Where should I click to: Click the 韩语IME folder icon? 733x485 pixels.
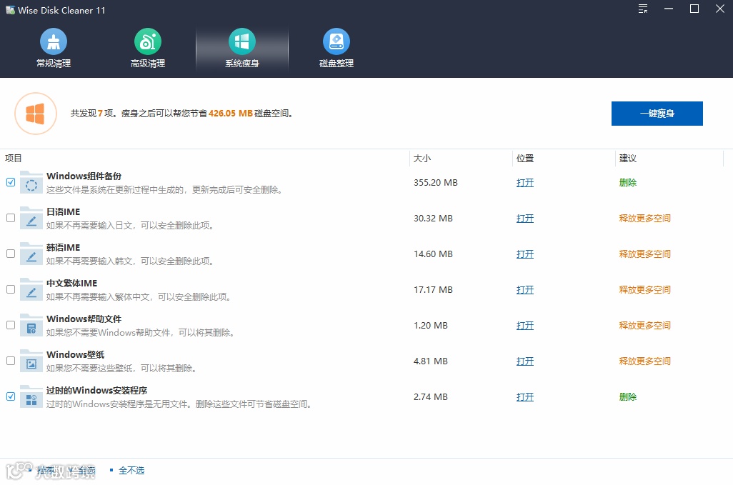pos(31,254)
